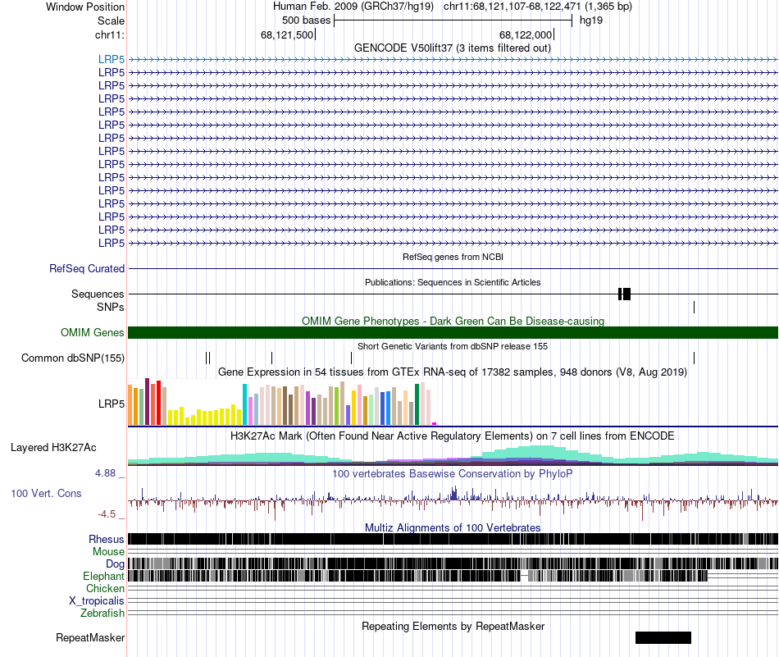779x657 pixels.
Task: Click the Zebrafish alignment label
Action: (x=102, y=613)
